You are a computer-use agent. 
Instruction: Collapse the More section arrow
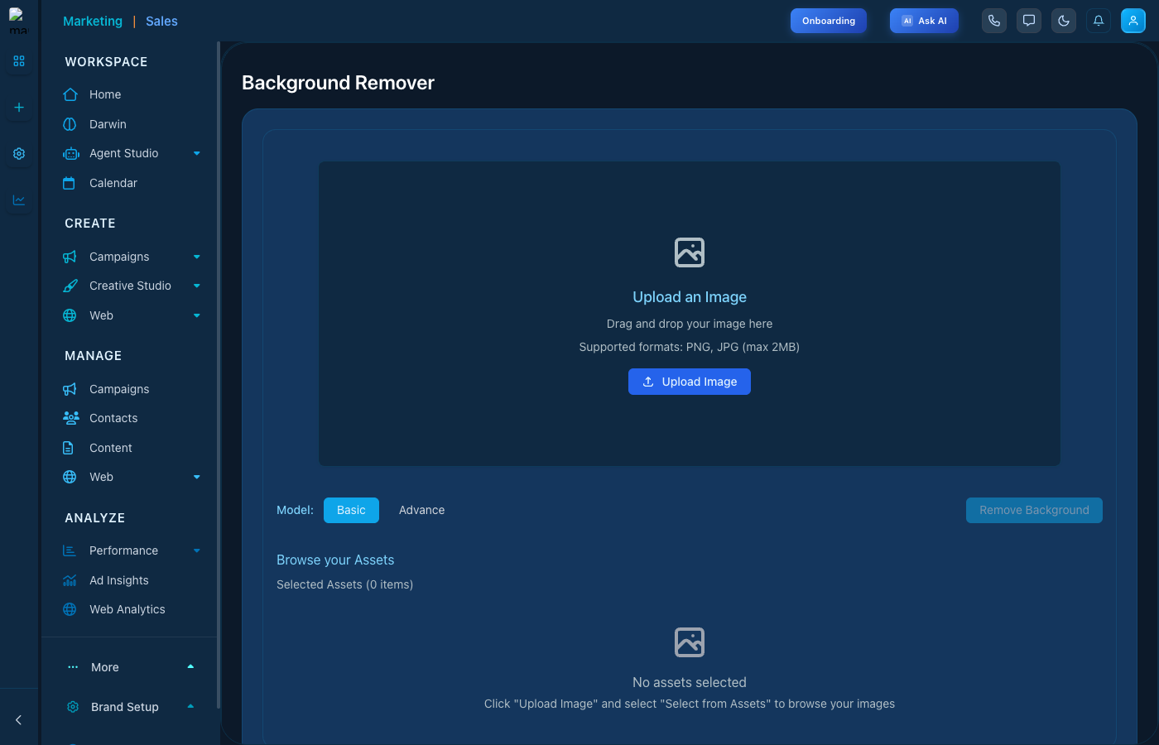coord(190,666)
